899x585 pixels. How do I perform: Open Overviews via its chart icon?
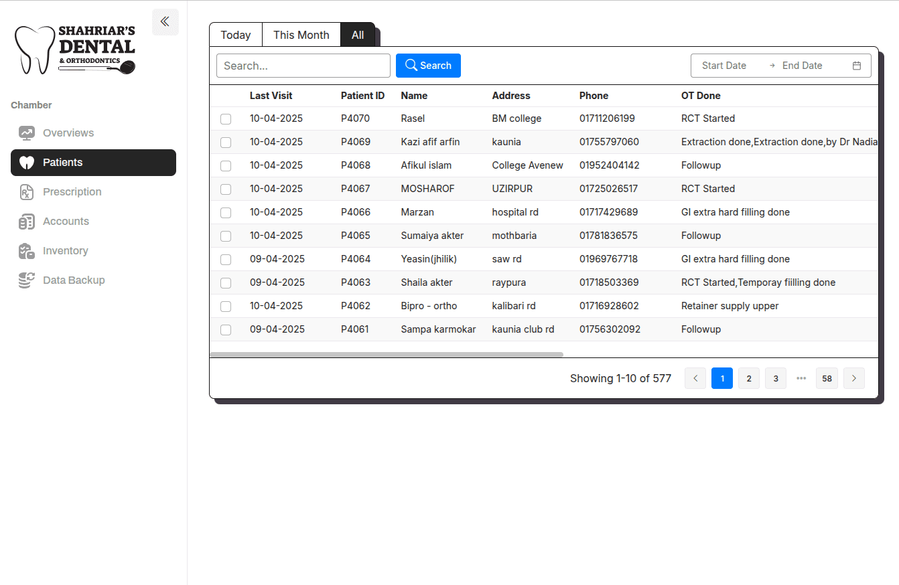click(x=27, y=133)
